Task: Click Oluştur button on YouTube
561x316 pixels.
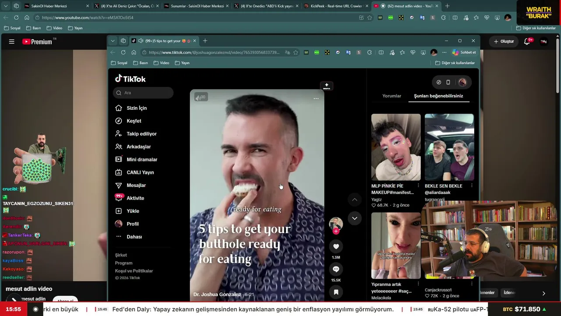Action: point(504,42)
